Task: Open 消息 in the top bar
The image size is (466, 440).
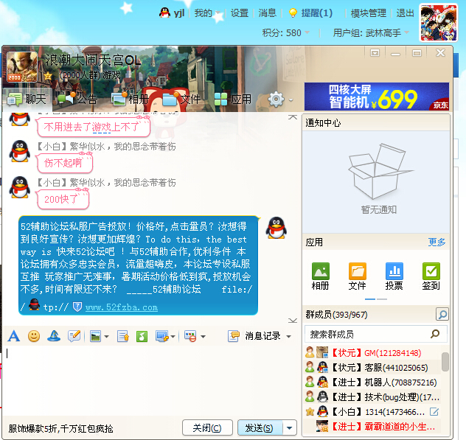Action: point(267,13)
